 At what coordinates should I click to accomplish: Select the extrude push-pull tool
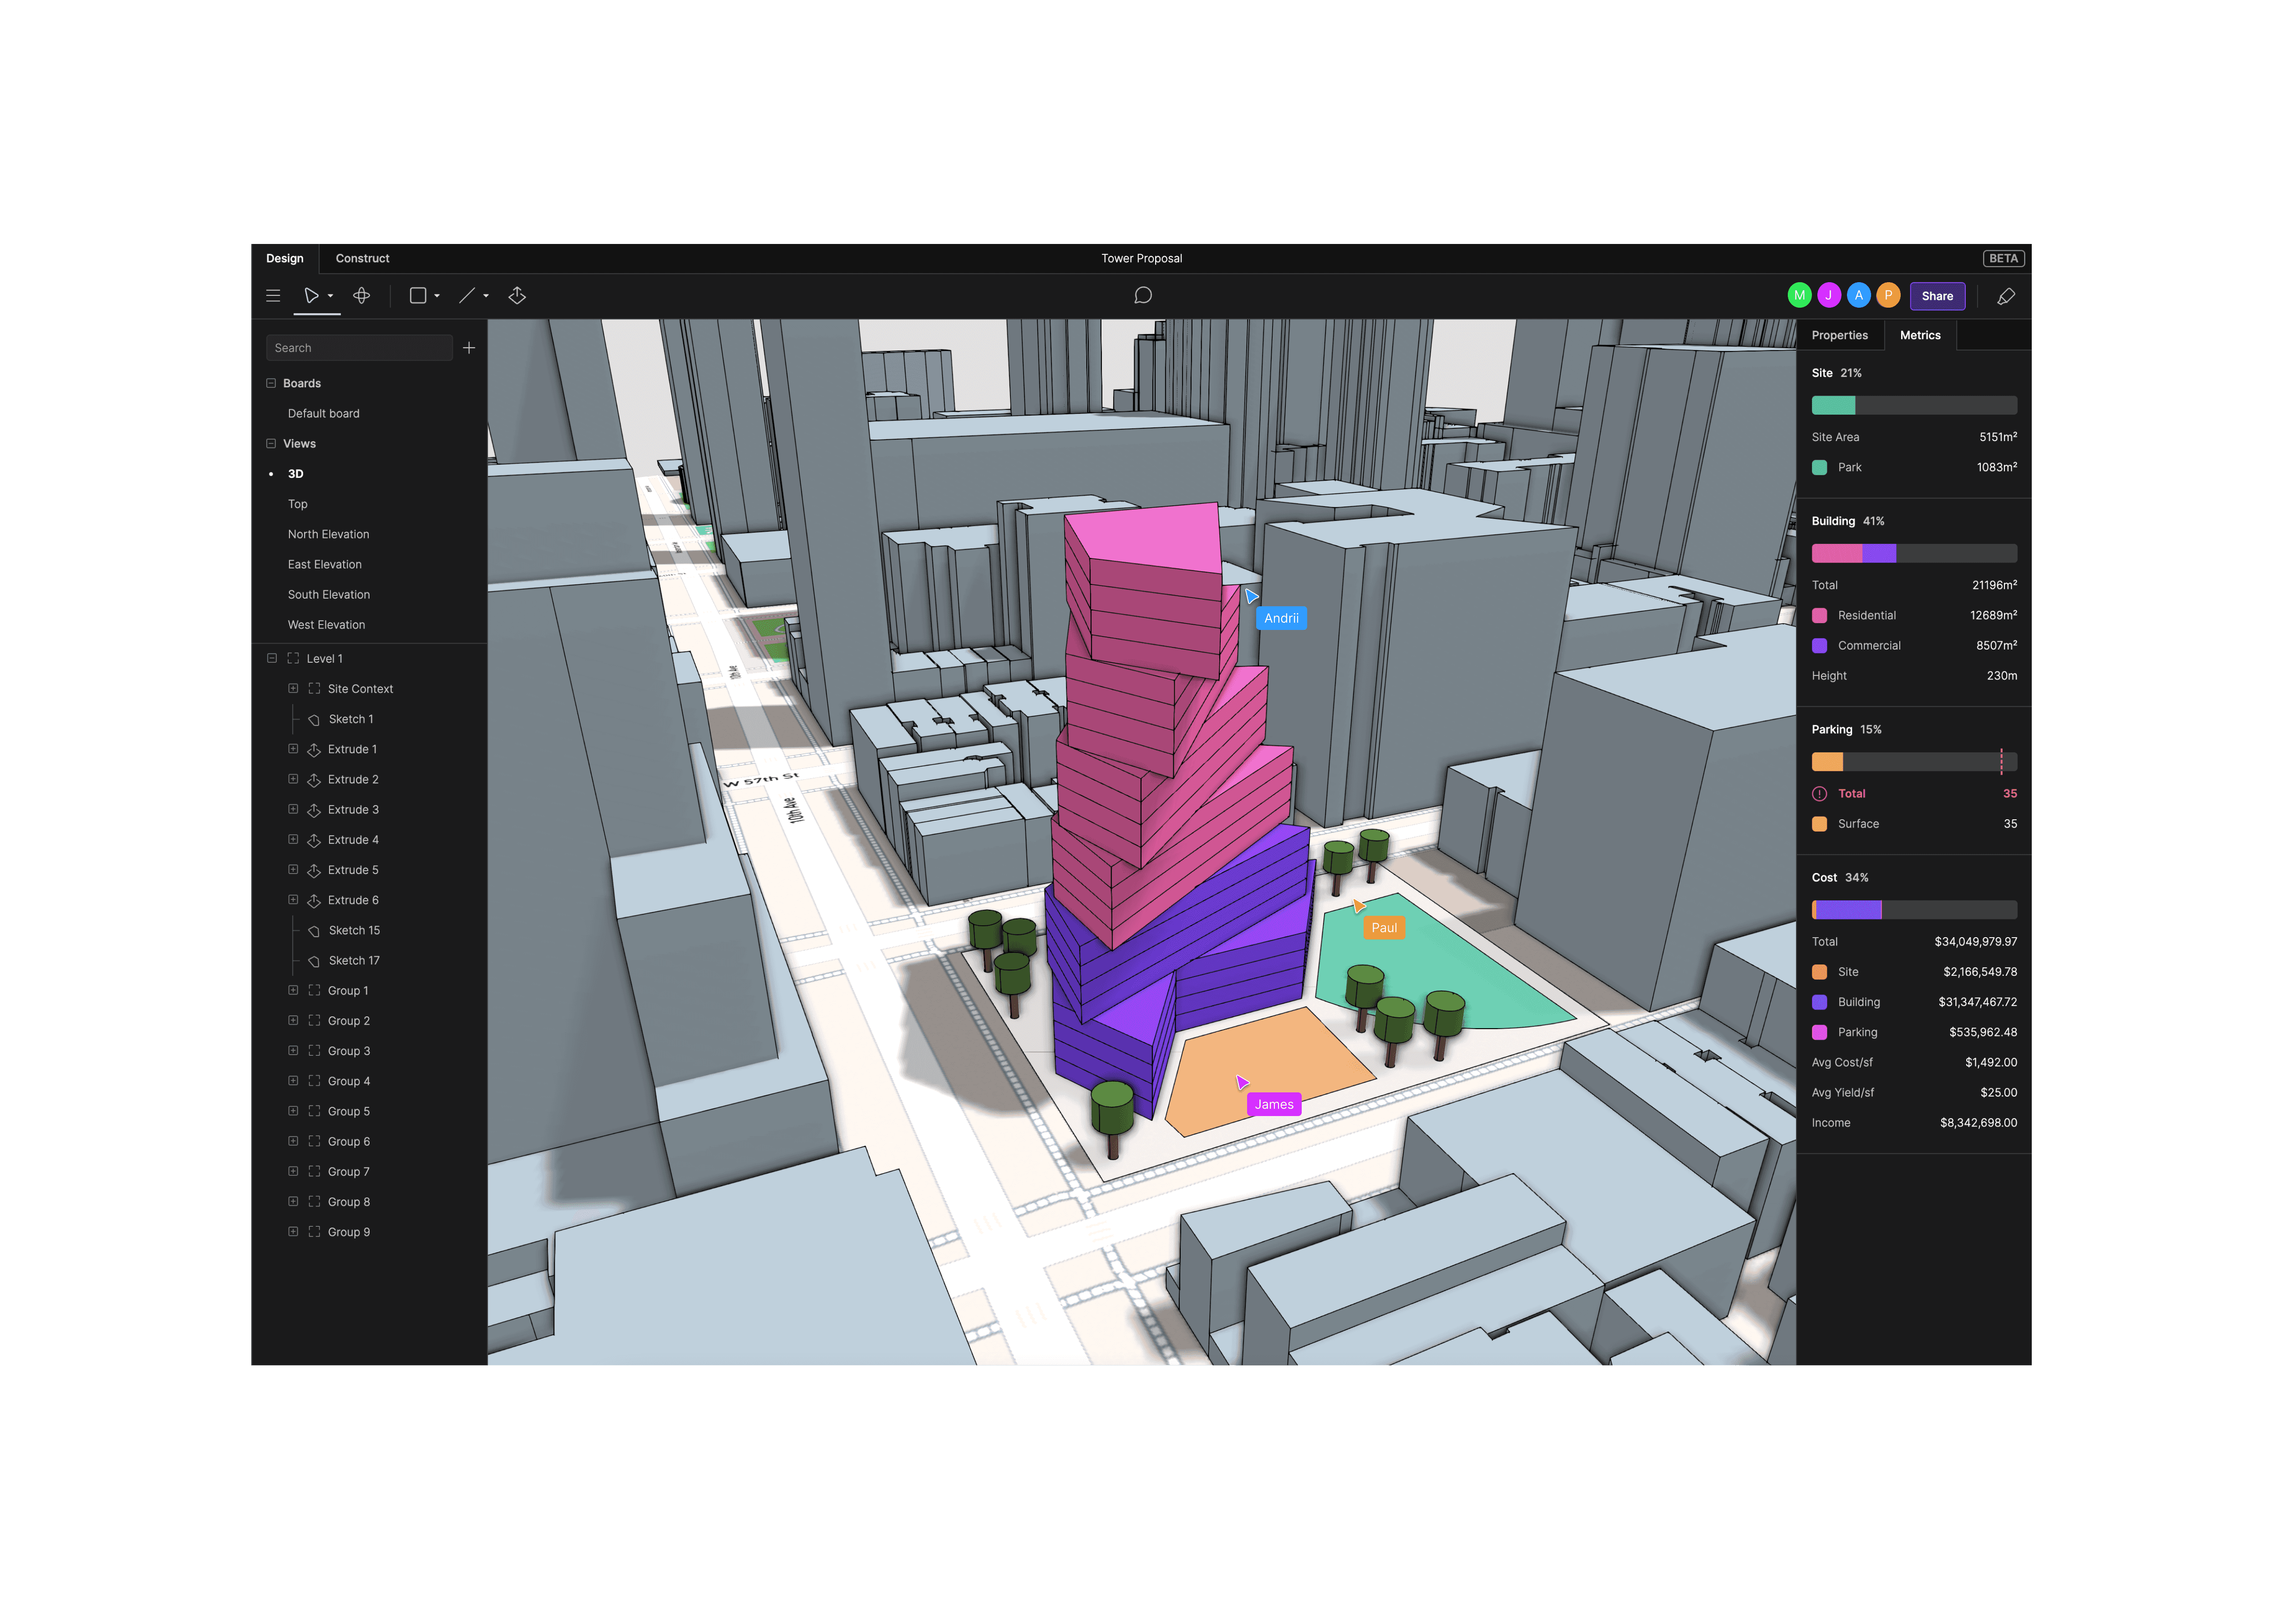(517, 296)
